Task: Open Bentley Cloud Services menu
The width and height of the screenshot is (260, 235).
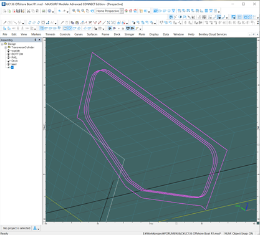Action: pos(213,34)
